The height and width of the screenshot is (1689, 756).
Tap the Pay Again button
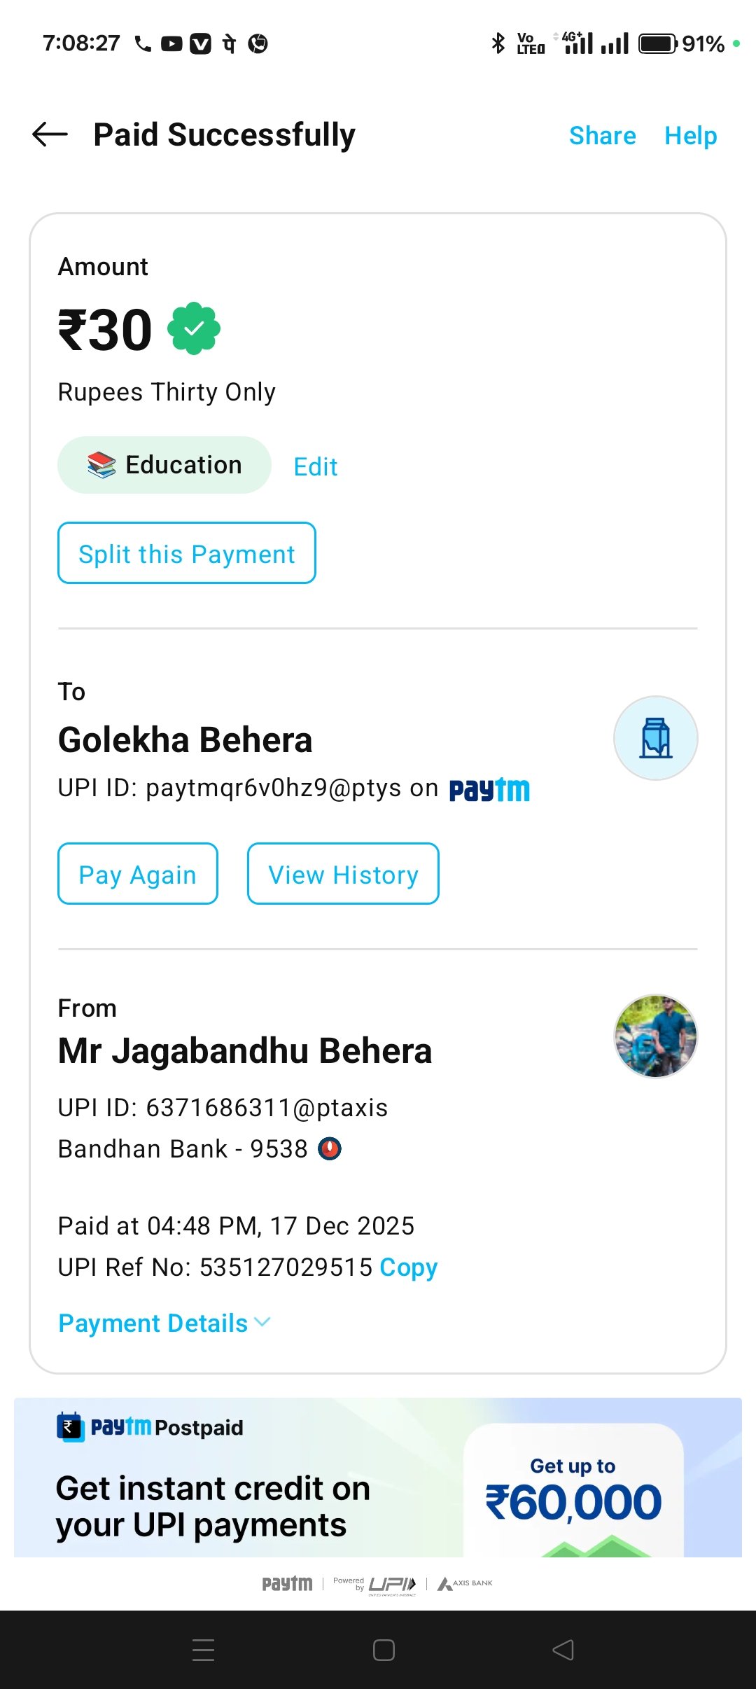[138, 874]
